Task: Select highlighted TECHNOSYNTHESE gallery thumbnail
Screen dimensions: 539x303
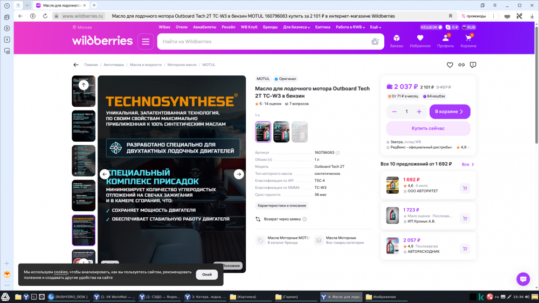Action: pos(84,230)
